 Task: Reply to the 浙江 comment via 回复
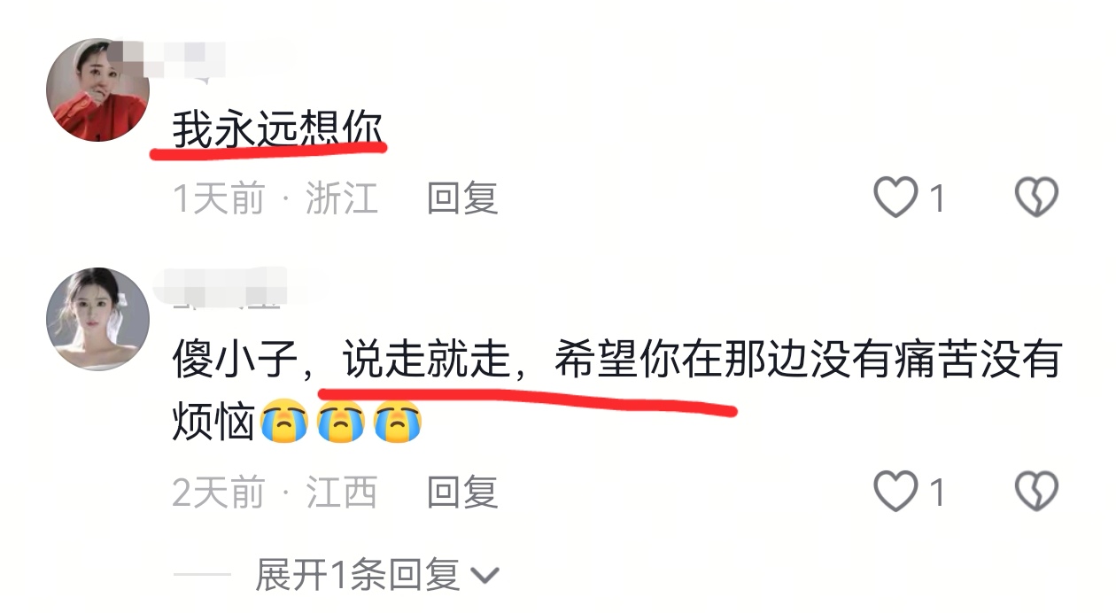pyautogui.click(x=462, y=198)
